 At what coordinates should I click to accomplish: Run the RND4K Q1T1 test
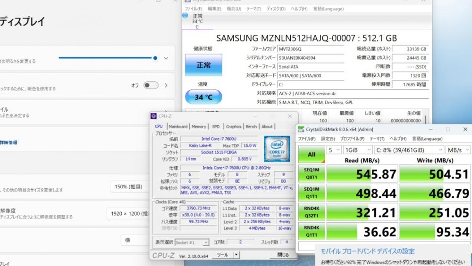(x=312, y=231)
